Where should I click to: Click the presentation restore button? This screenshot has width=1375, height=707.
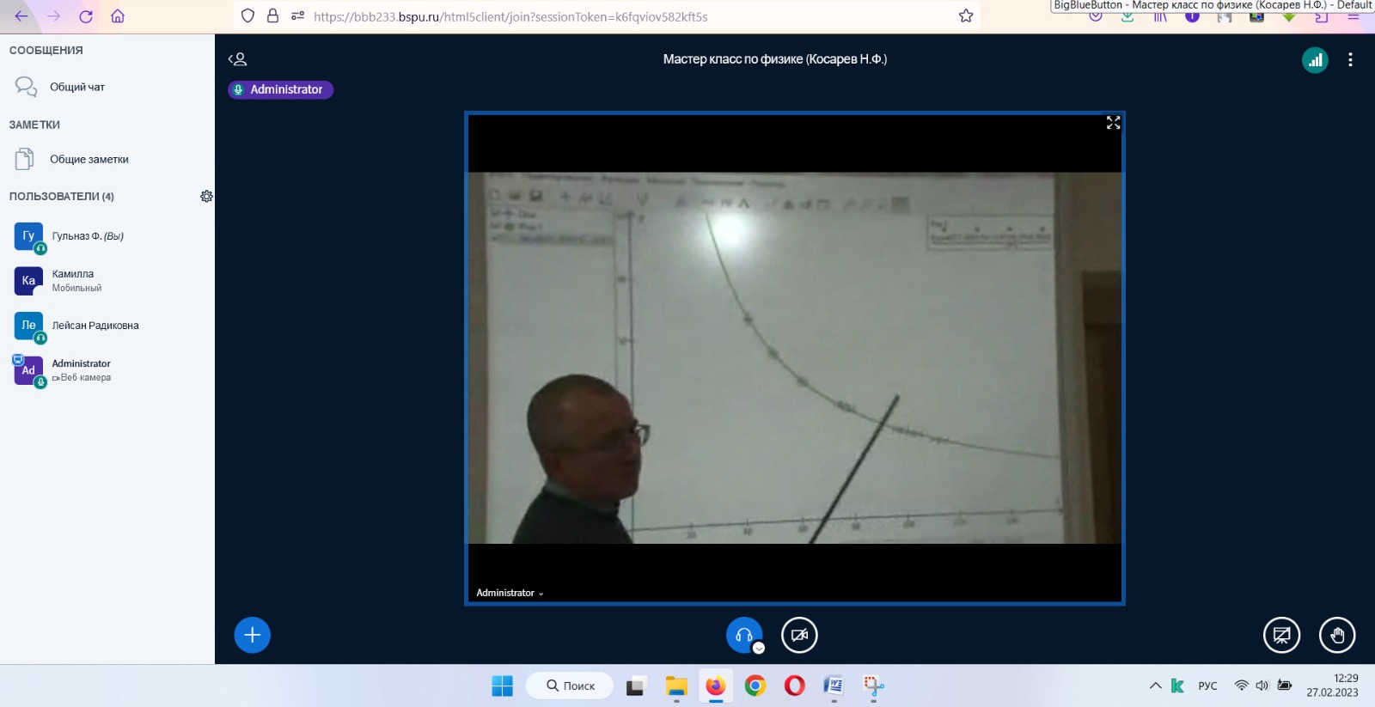[1281, 636]
